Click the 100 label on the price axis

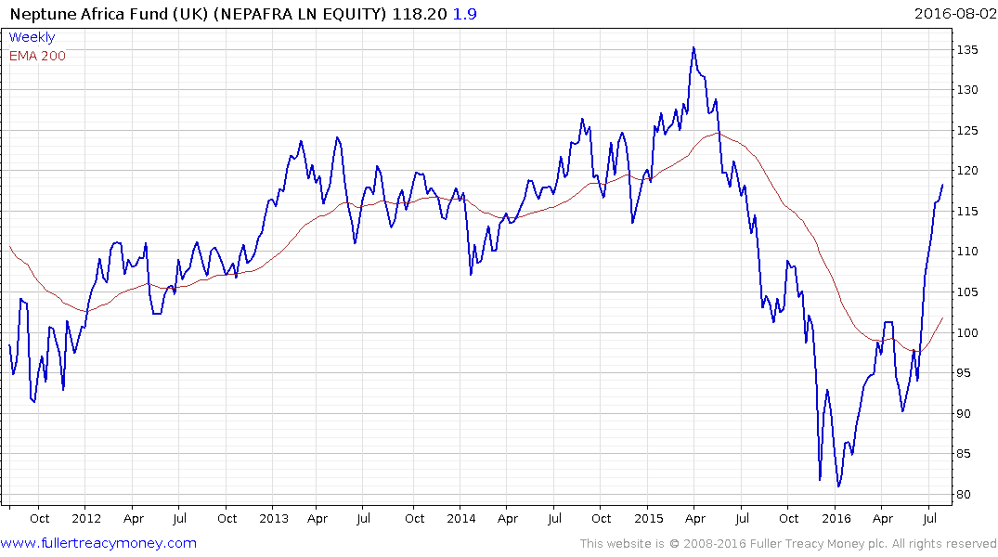click(x=967, y=333)
